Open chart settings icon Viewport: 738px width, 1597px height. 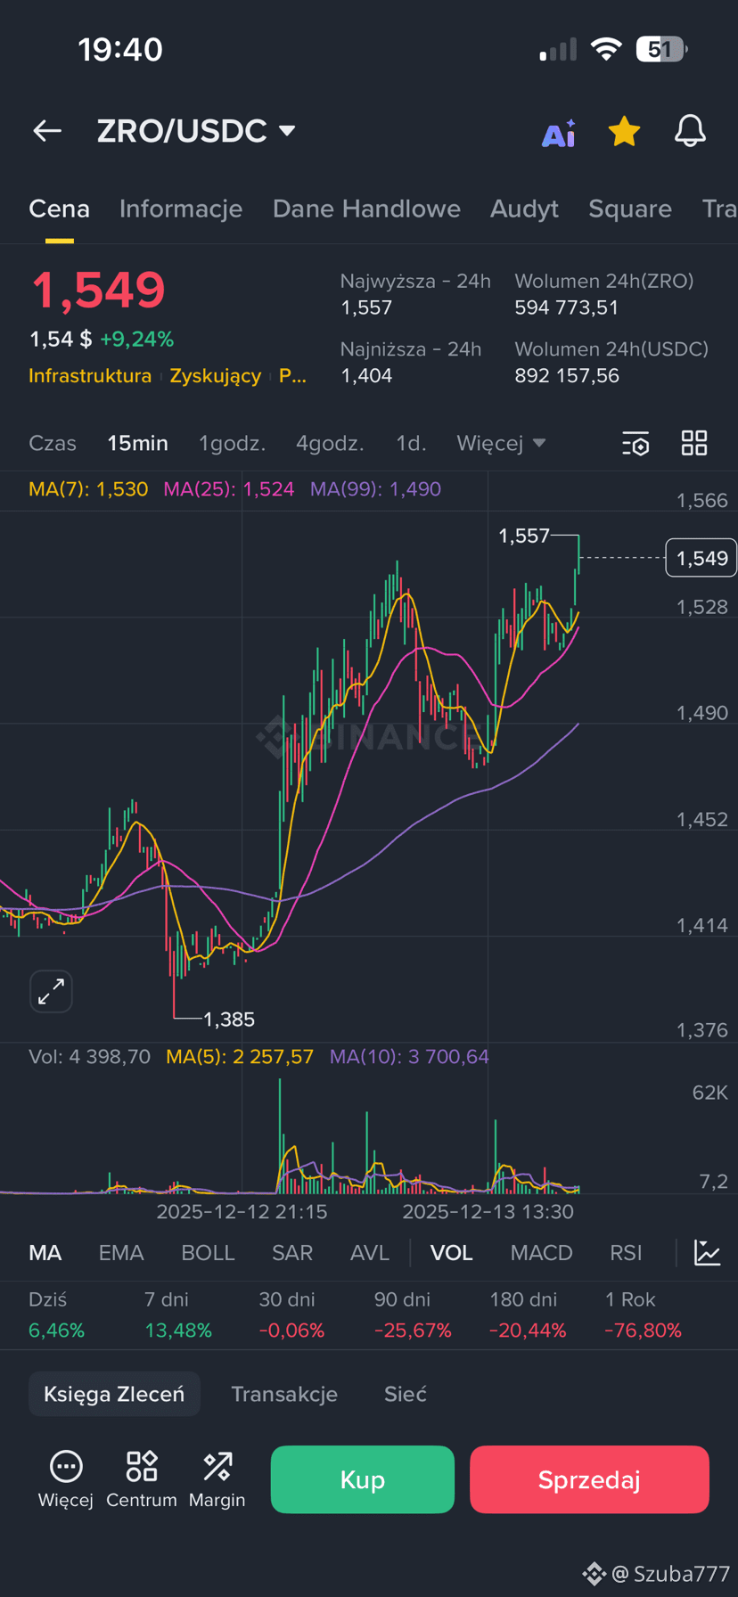coord(635,443)
